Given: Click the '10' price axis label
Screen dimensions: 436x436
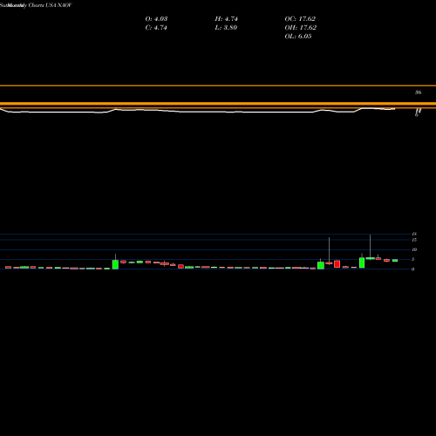Looking at the screenshot, I should [x=414, y=249].
